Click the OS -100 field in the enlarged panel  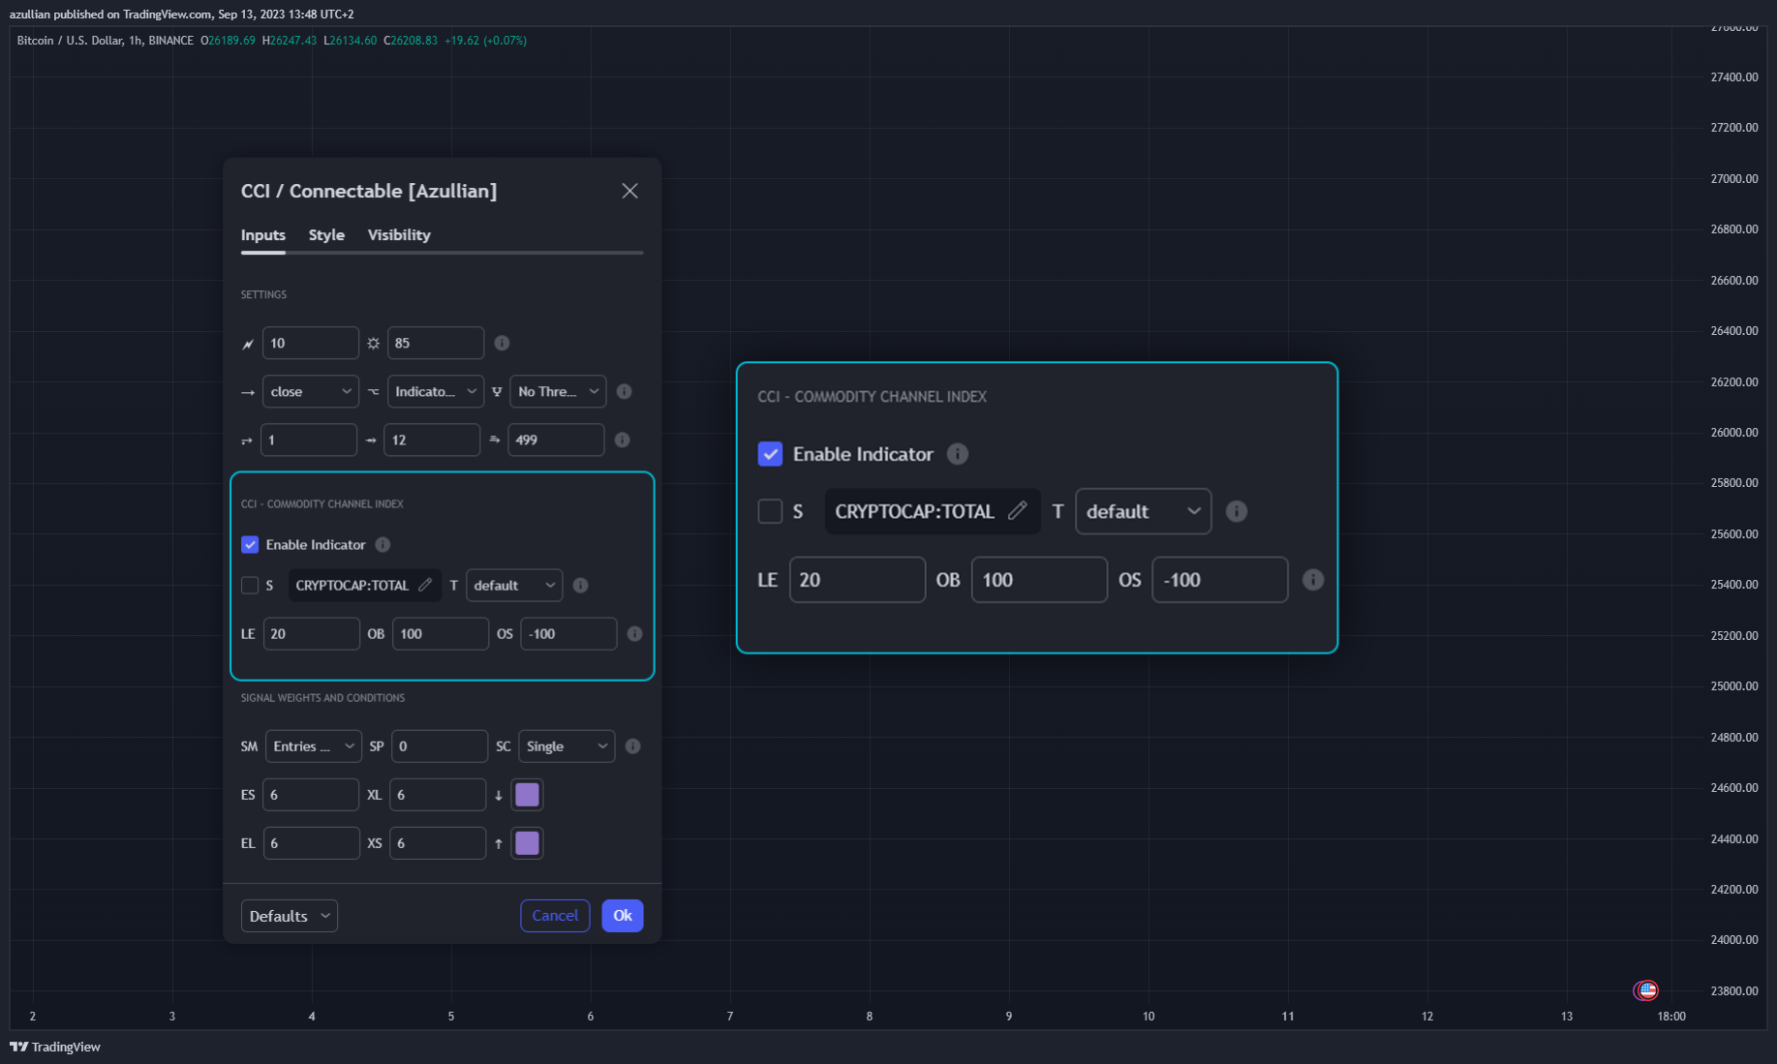point(1220,579)
